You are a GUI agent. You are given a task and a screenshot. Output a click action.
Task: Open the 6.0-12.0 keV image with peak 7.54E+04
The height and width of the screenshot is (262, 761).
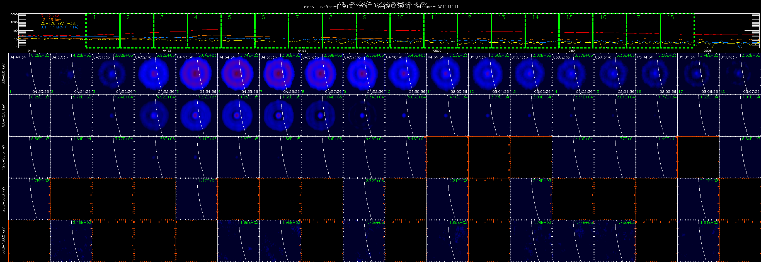(x=364, y=115)
